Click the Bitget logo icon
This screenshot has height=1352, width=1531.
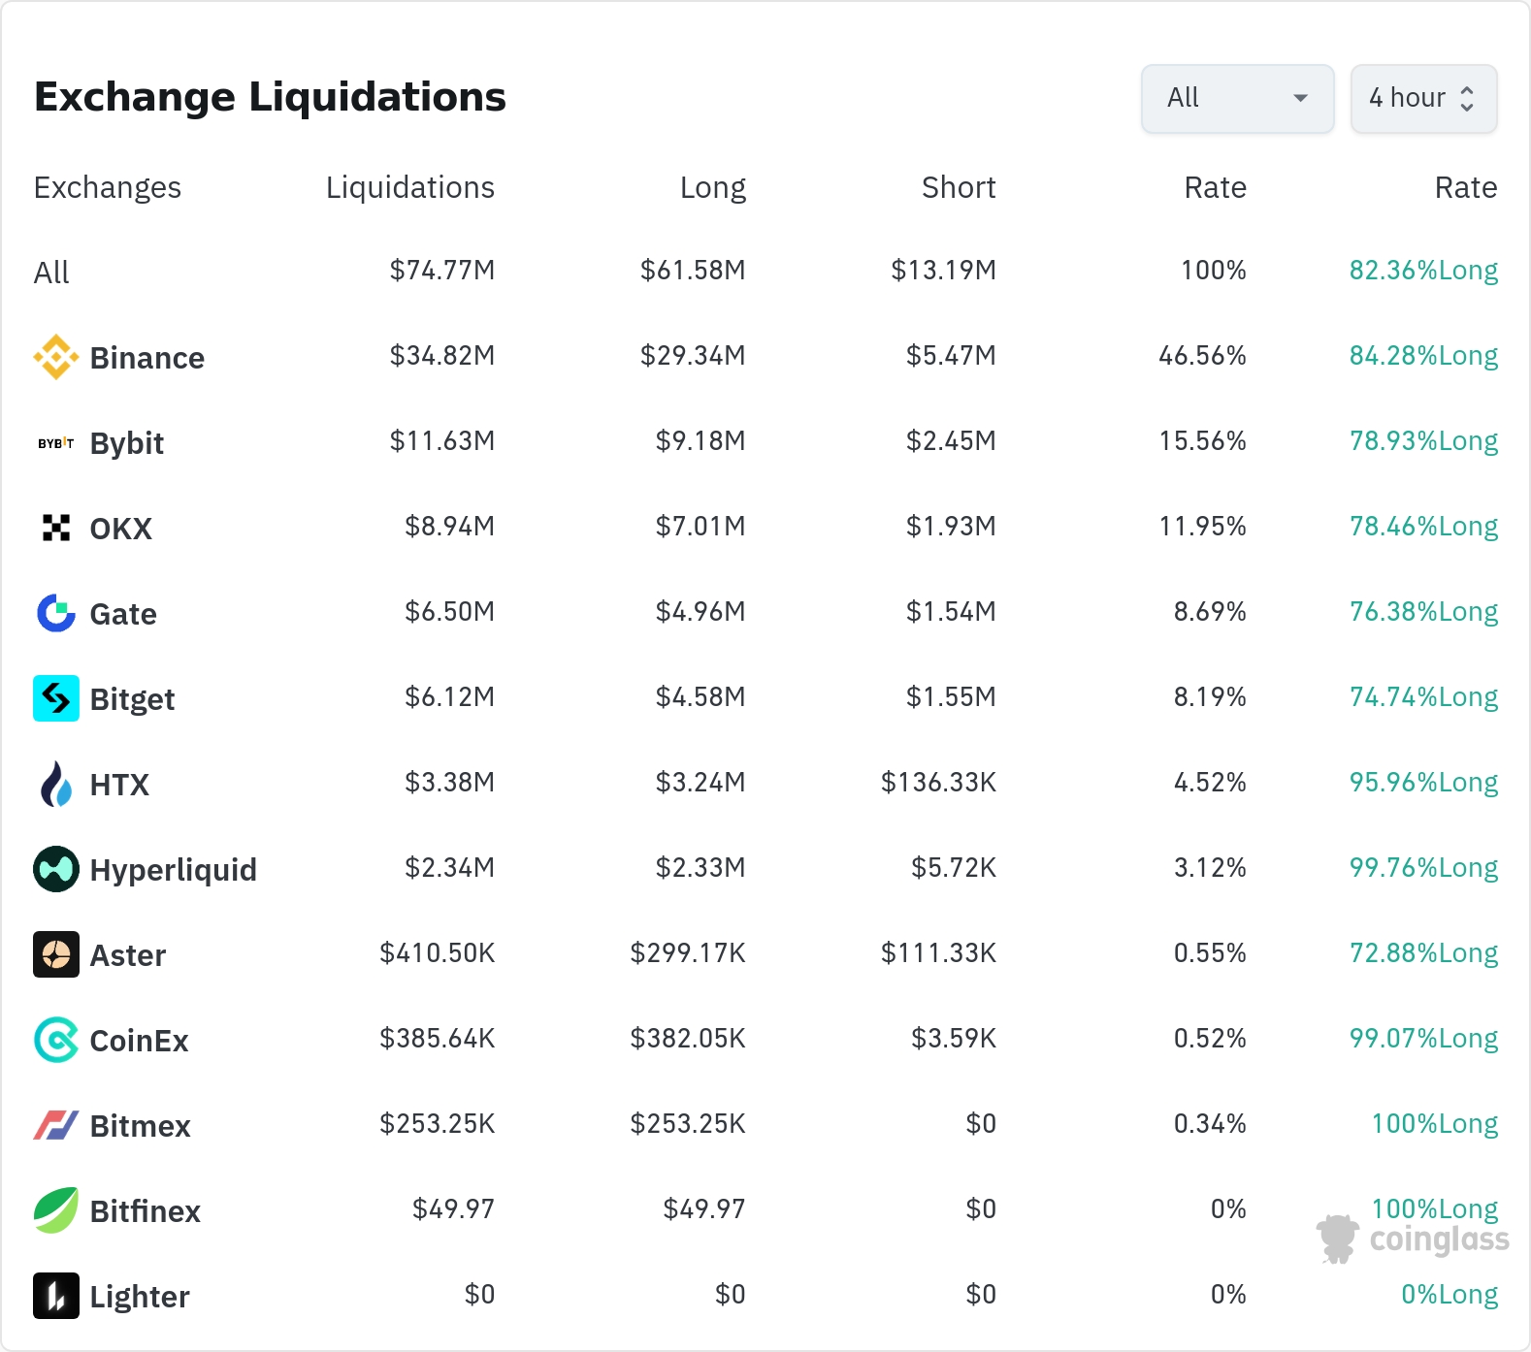click(56, 698)
